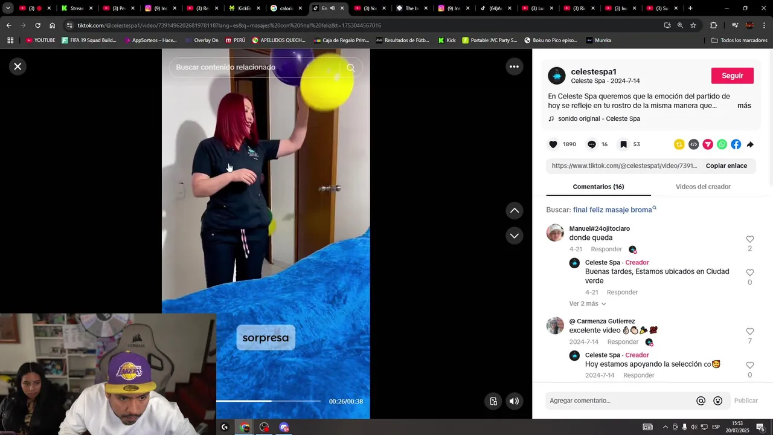Like Carmenza Gutierrez's comment
773x435 pixels.
pos(749,332)
